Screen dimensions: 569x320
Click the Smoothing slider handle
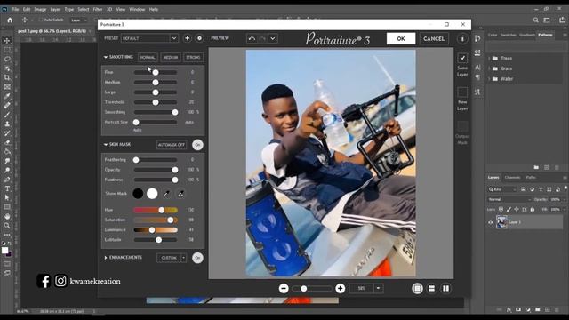tap(175, 113)
